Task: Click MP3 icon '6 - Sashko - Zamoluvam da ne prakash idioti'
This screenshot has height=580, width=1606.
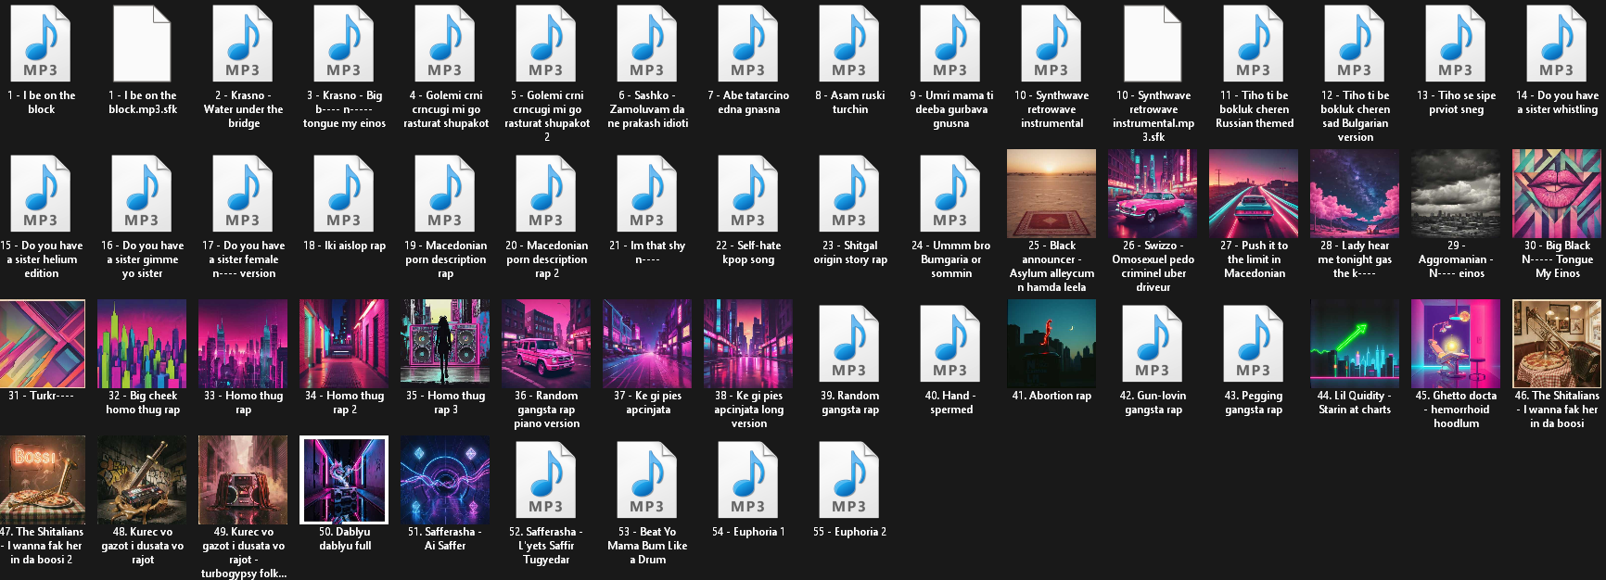Action: (x=647, y=44)
